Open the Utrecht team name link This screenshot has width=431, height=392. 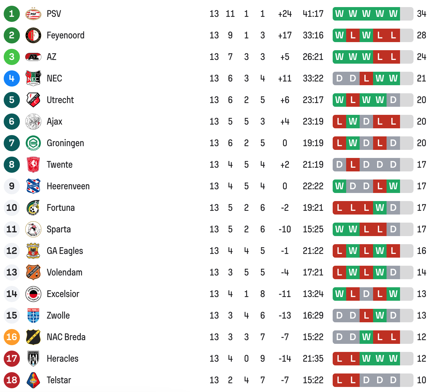[60, 100]
